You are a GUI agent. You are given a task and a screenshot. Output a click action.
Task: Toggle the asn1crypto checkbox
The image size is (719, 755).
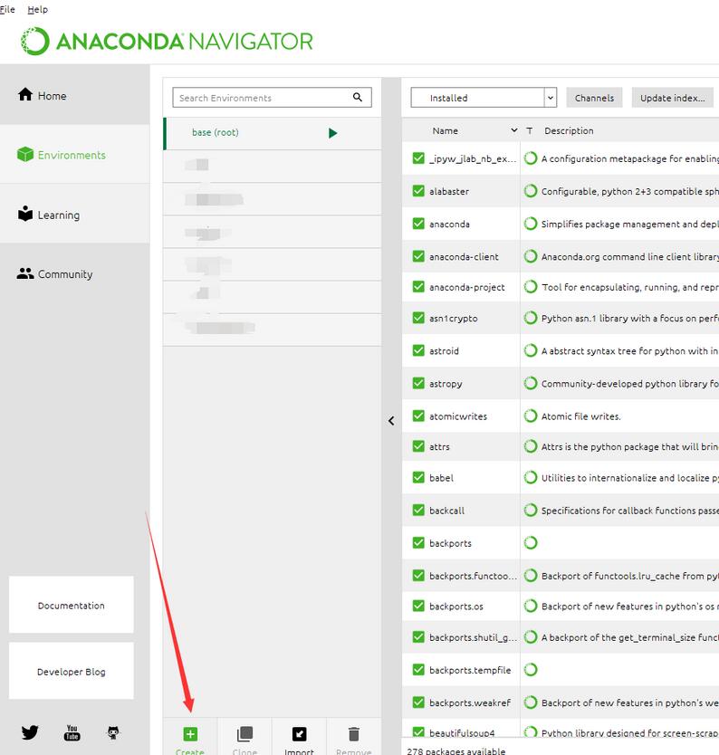[418, 318]
